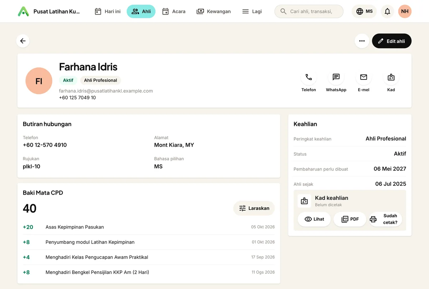This screenshot has height=289, width=429.
Task: Click the member since date 06 Jul 2025
Action: (x=391, y=184)
